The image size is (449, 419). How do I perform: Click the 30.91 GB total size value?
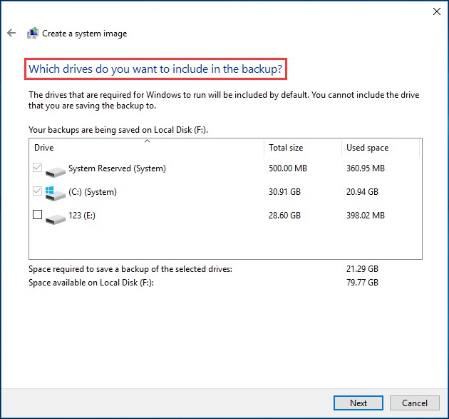[284, 191]
